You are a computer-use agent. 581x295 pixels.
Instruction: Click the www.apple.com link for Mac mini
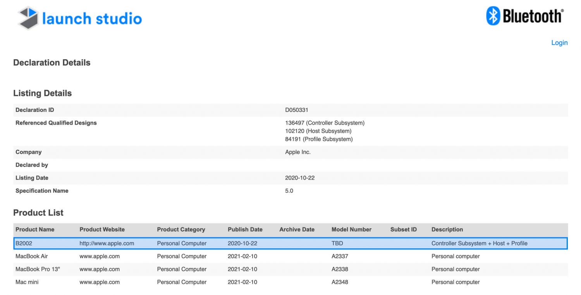(100, 282)
